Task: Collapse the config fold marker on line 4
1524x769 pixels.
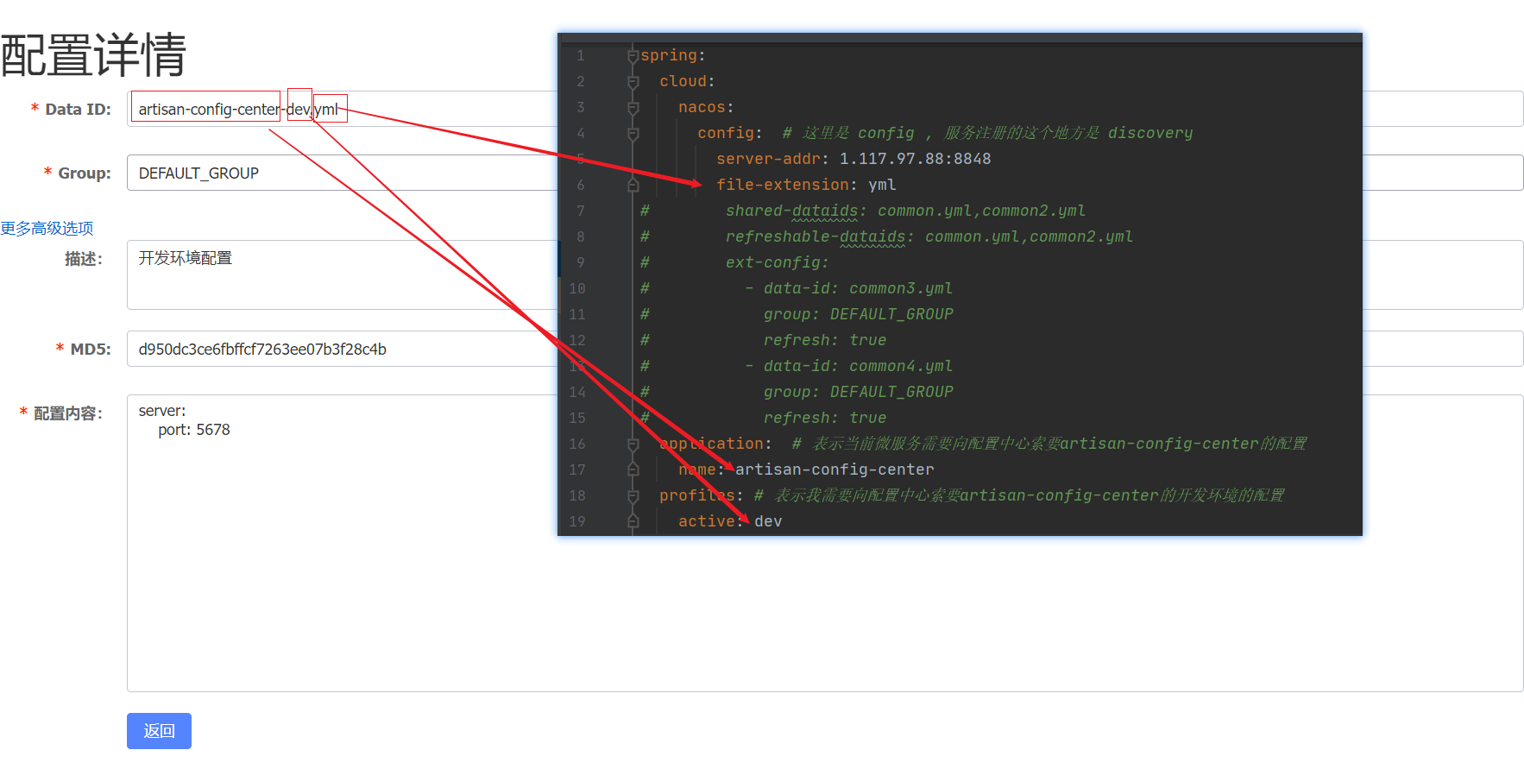Action: (633, 133)
